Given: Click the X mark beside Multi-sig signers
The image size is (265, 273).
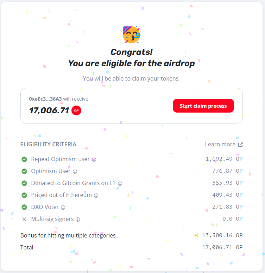Looking at the screenshot, I should (x=24, y=219).
